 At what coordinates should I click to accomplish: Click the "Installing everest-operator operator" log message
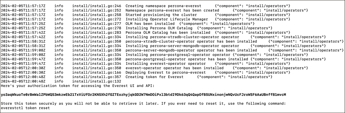pos(165,63)
